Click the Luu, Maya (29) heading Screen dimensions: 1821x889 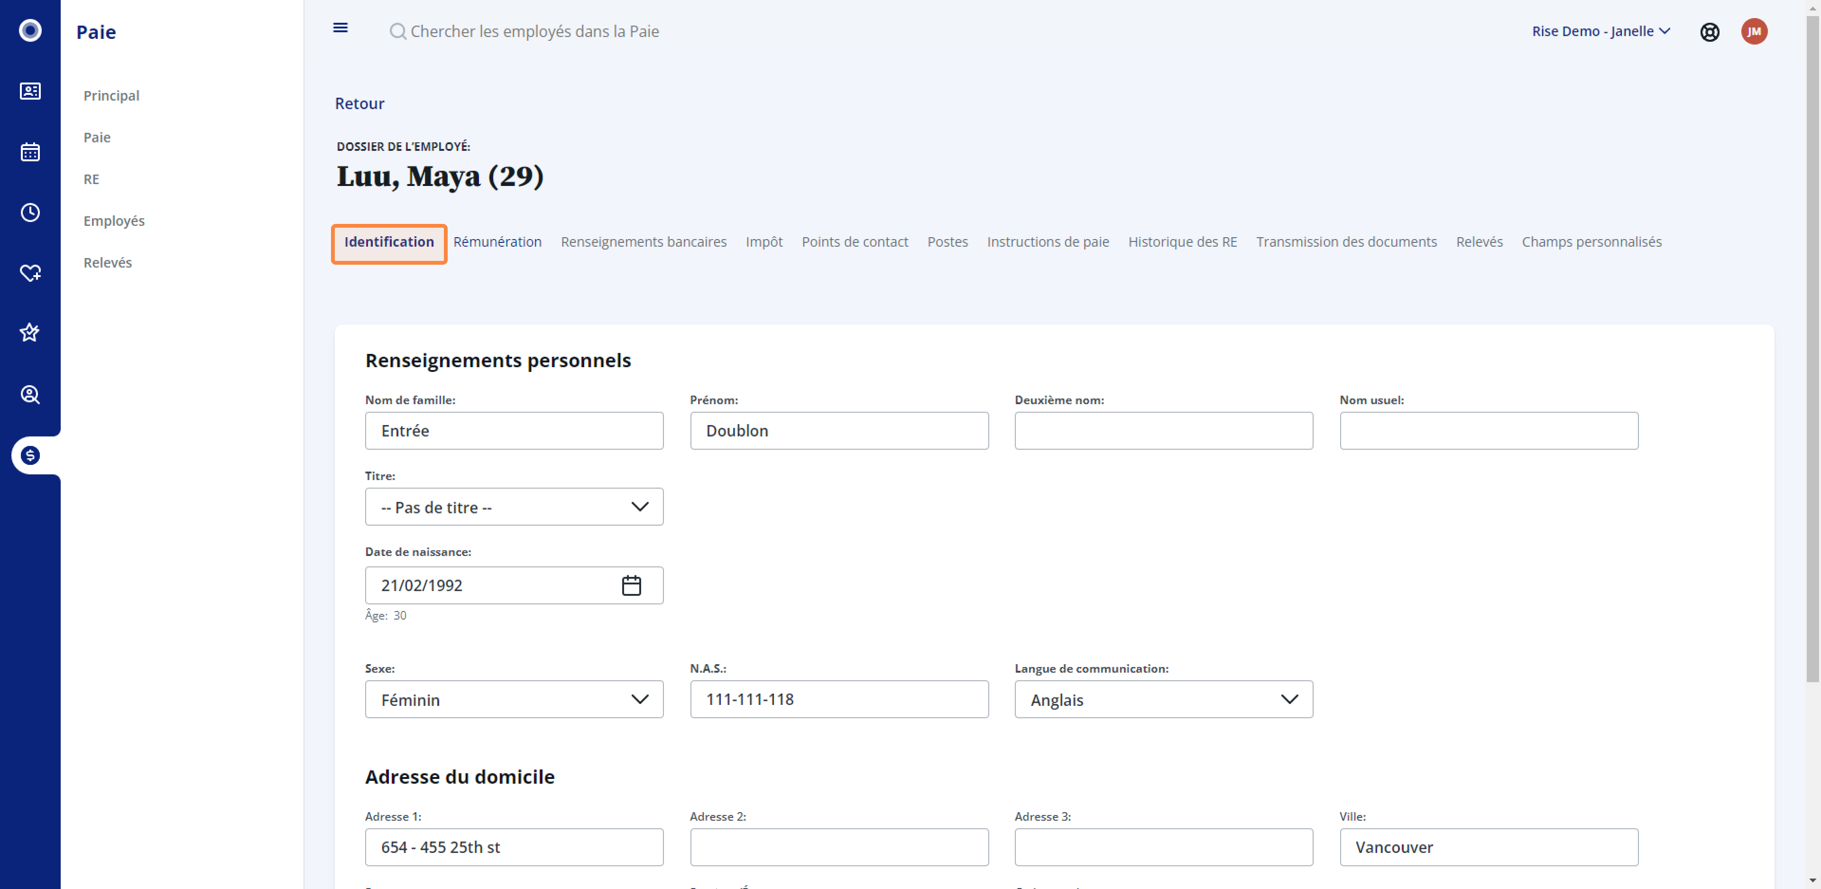[x=440, y=176]
